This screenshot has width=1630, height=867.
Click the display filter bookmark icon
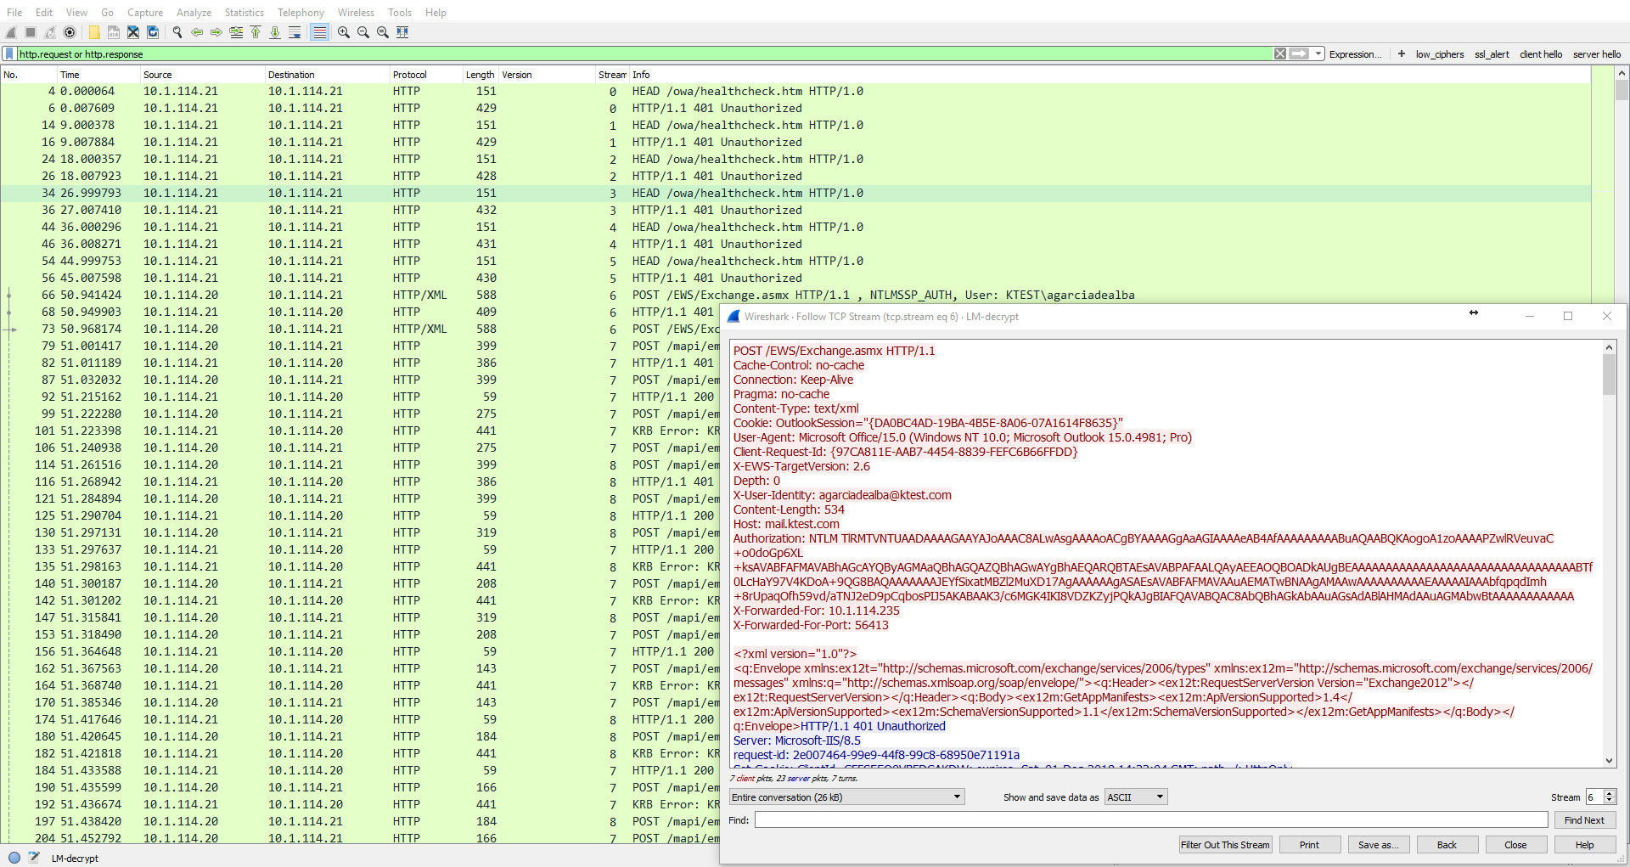[9, 53]
